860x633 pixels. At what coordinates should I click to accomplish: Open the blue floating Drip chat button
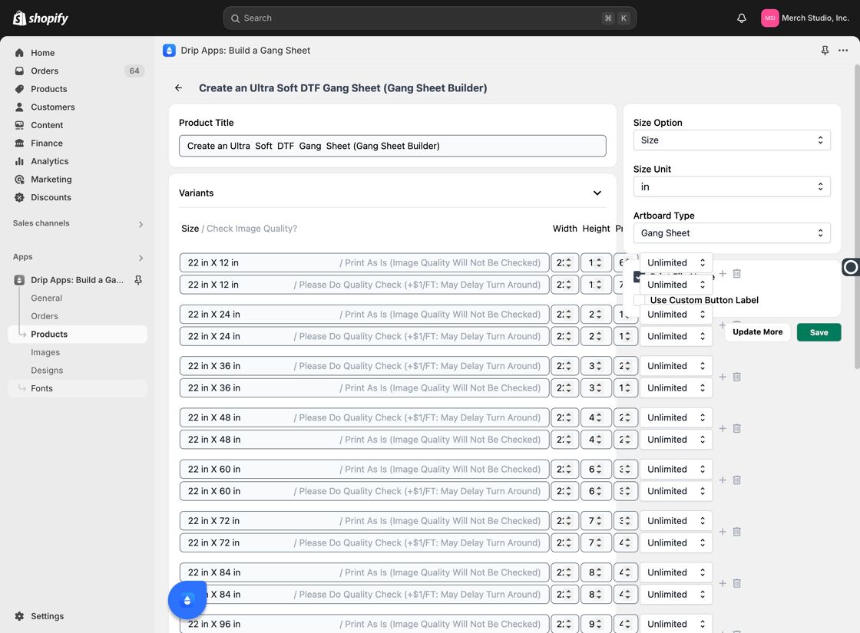(x=187, y=600)
